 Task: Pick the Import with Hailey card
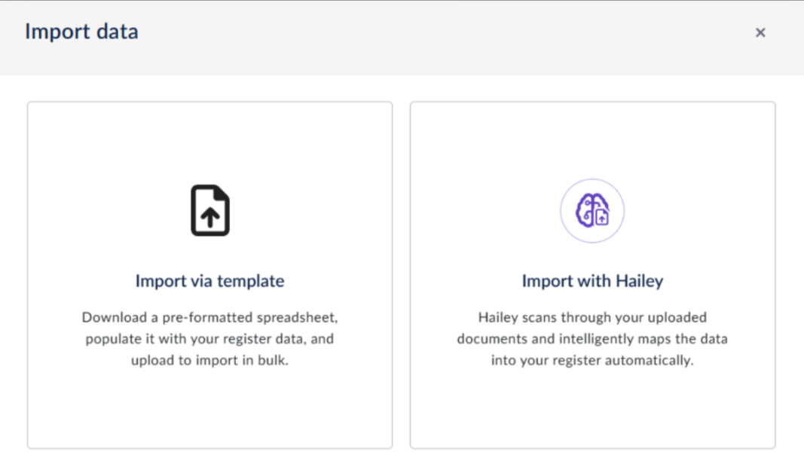click(592, 407)
